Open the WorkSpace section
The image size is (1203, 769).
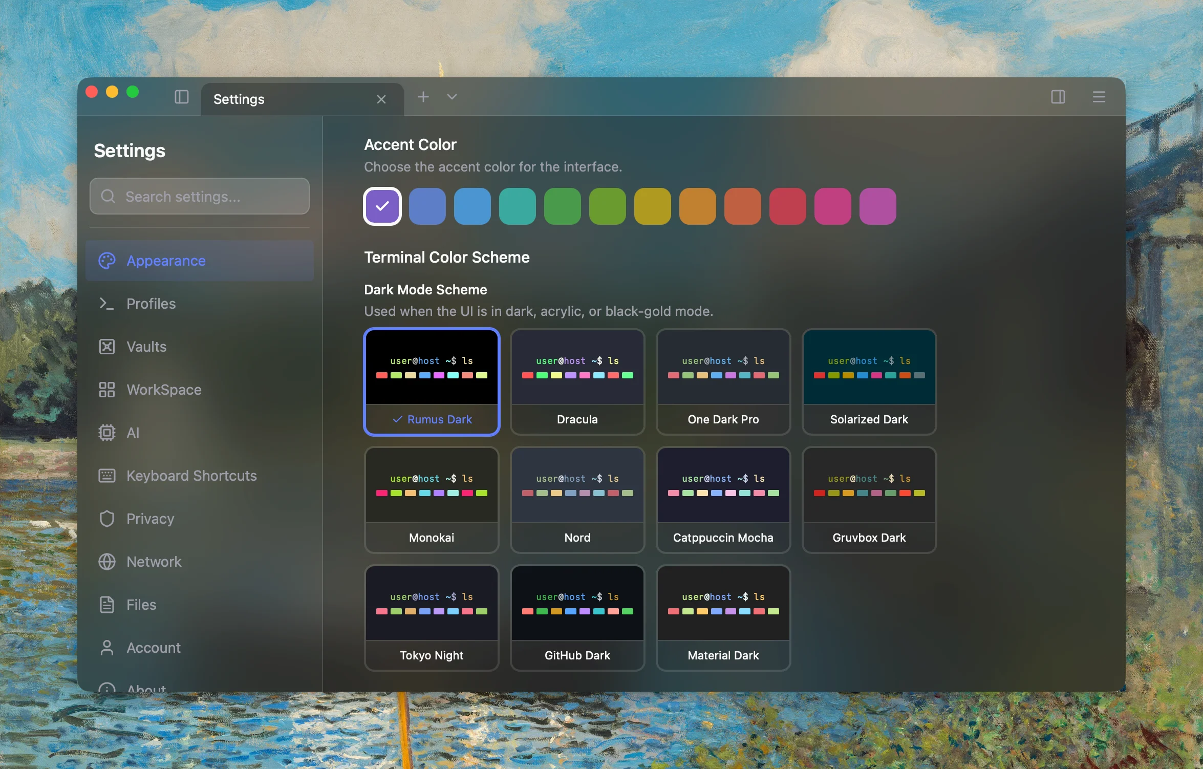point(164,389)
